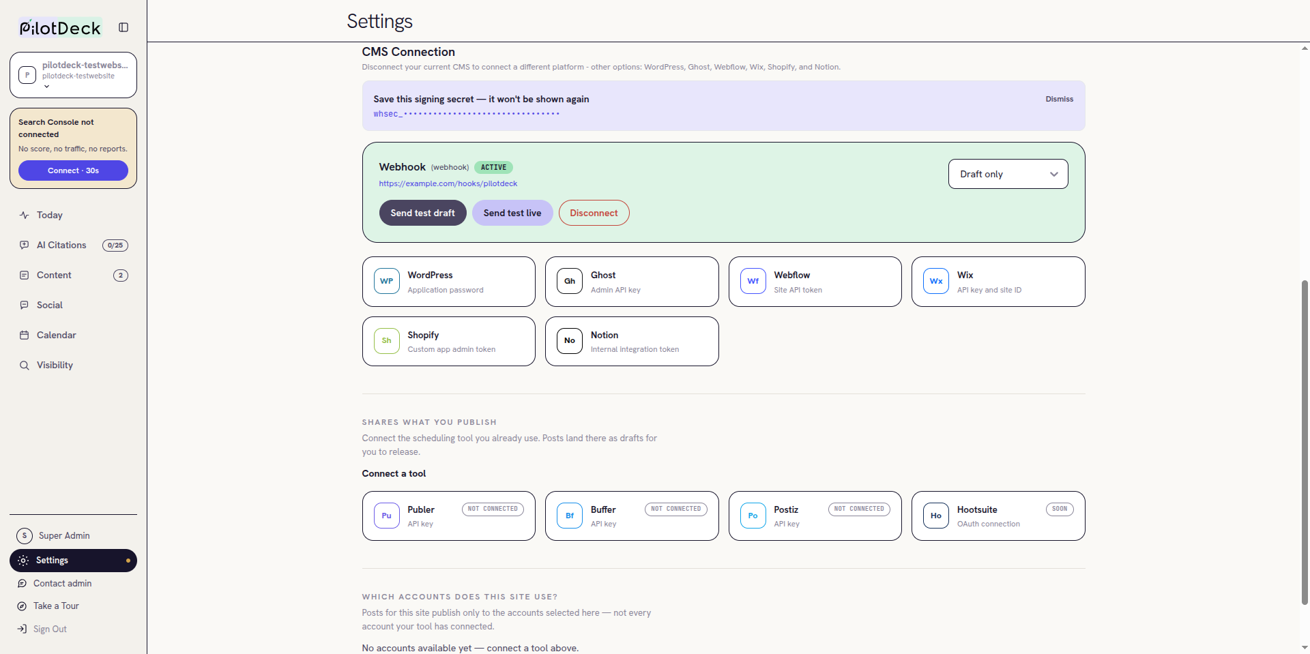Connect Search Console button
The width and height of the screenshot is (1310, 654).
click(x=73, y=170)
